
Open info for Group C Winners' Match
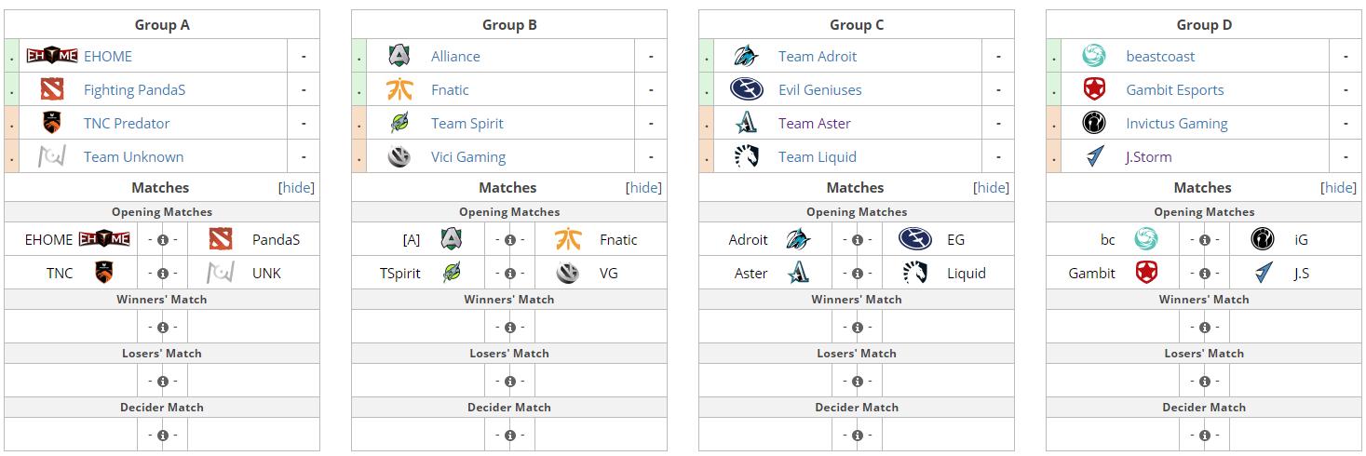click(858, 328)
